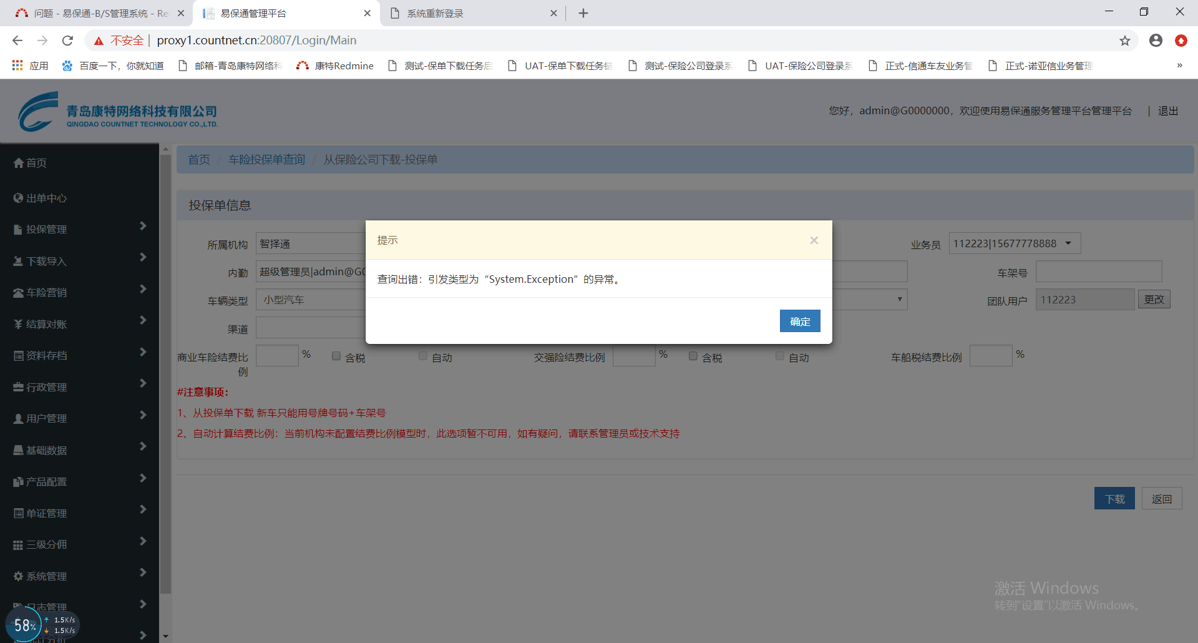This screenshot has height=643, width=1198.
Task: Click the red Chrome update icon
Action: pyautogui.click(x=1181, y=41)
